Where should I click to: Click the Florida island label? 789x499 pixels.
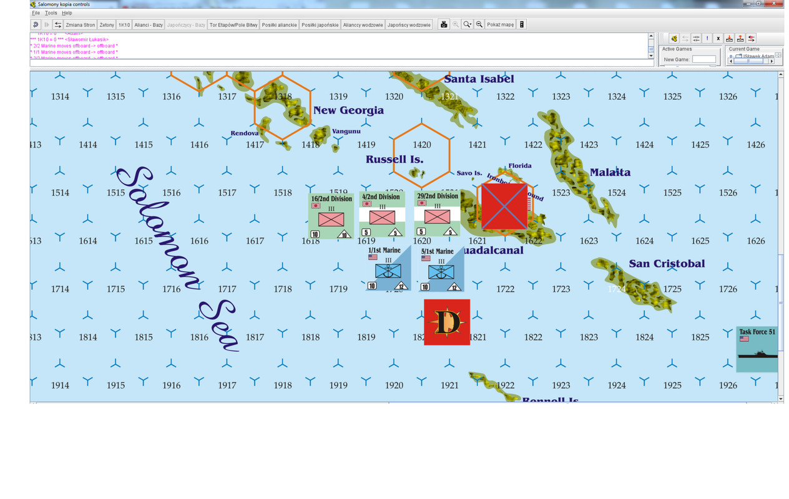(x=520, y=165)
